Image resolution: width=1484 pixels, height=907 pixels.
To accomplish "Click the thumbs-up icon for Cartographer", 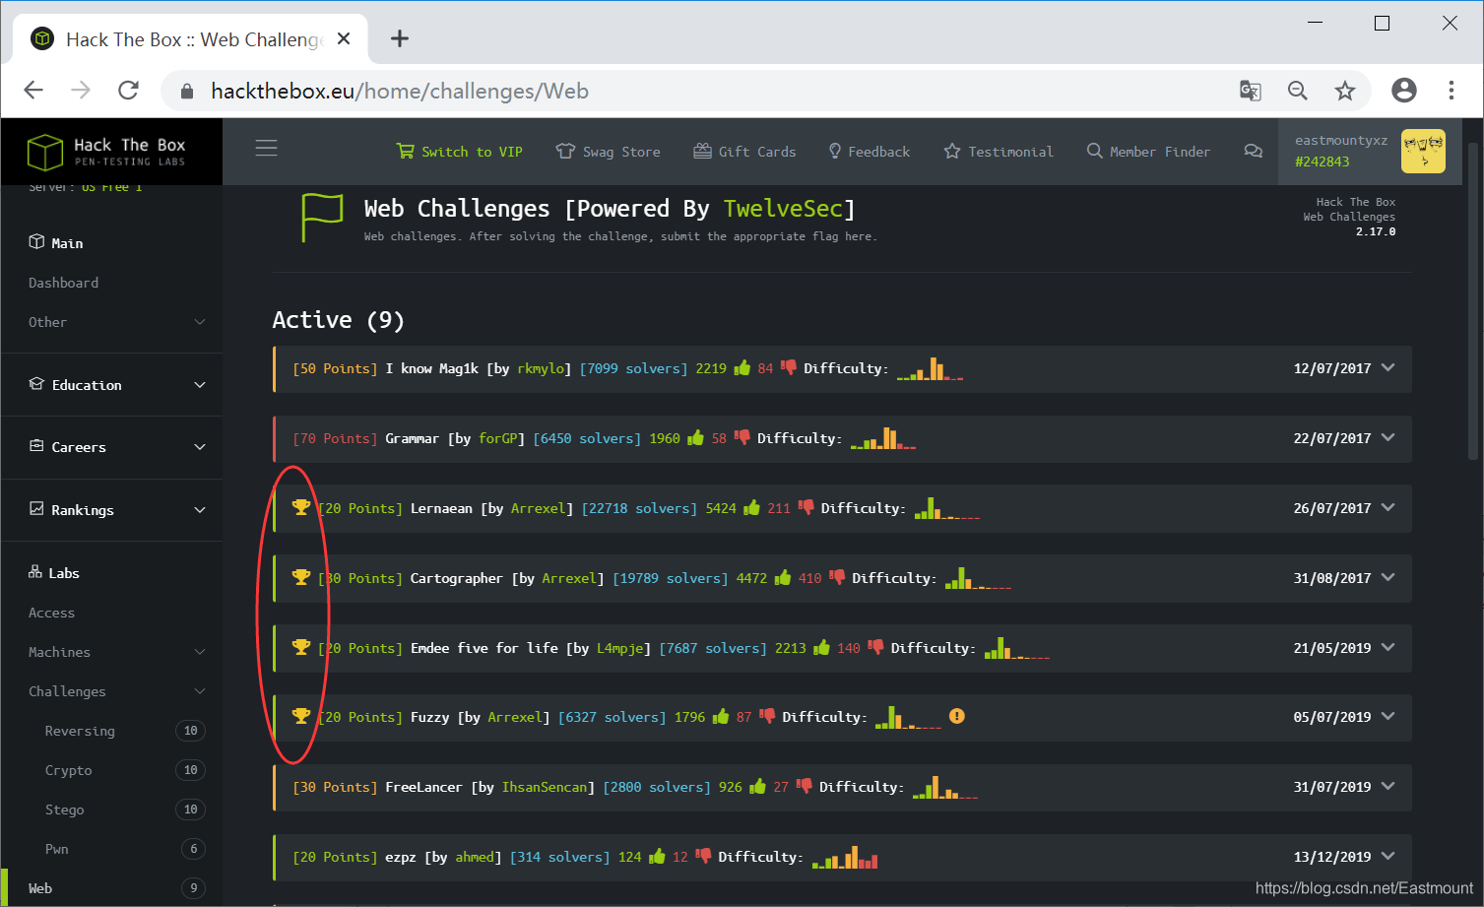I will pyautogui.click(x=783, y=577).
